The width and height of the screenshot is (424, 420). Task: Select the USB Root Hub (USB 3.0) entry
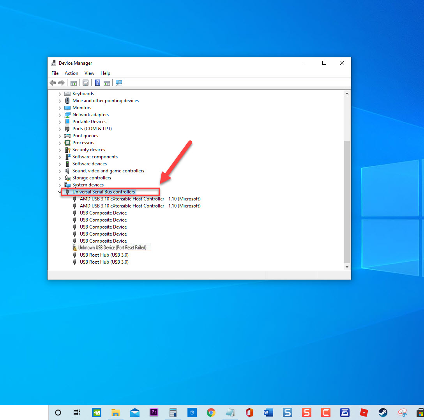[x=104, y=255]
